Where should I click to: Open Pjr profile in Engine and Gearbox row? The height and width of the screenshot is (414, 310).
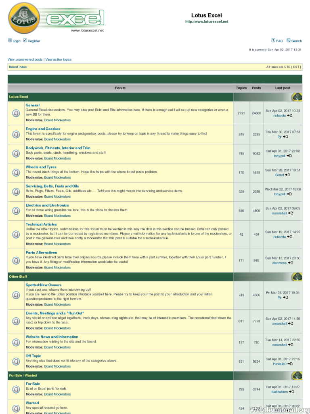279,137
